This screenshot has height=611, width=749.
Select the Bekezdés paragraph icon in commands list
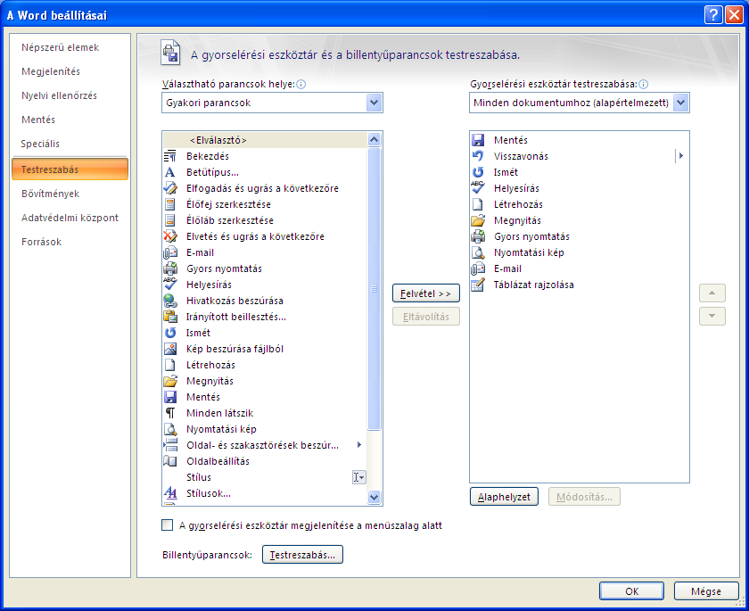click(x=170, y=156)
